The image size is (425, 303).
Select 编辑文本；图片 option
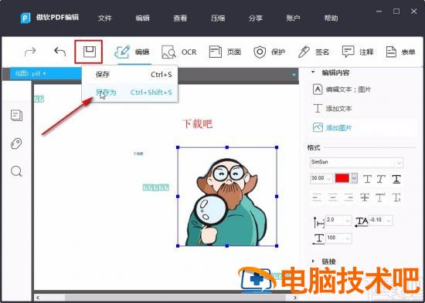tap(342, 89)
